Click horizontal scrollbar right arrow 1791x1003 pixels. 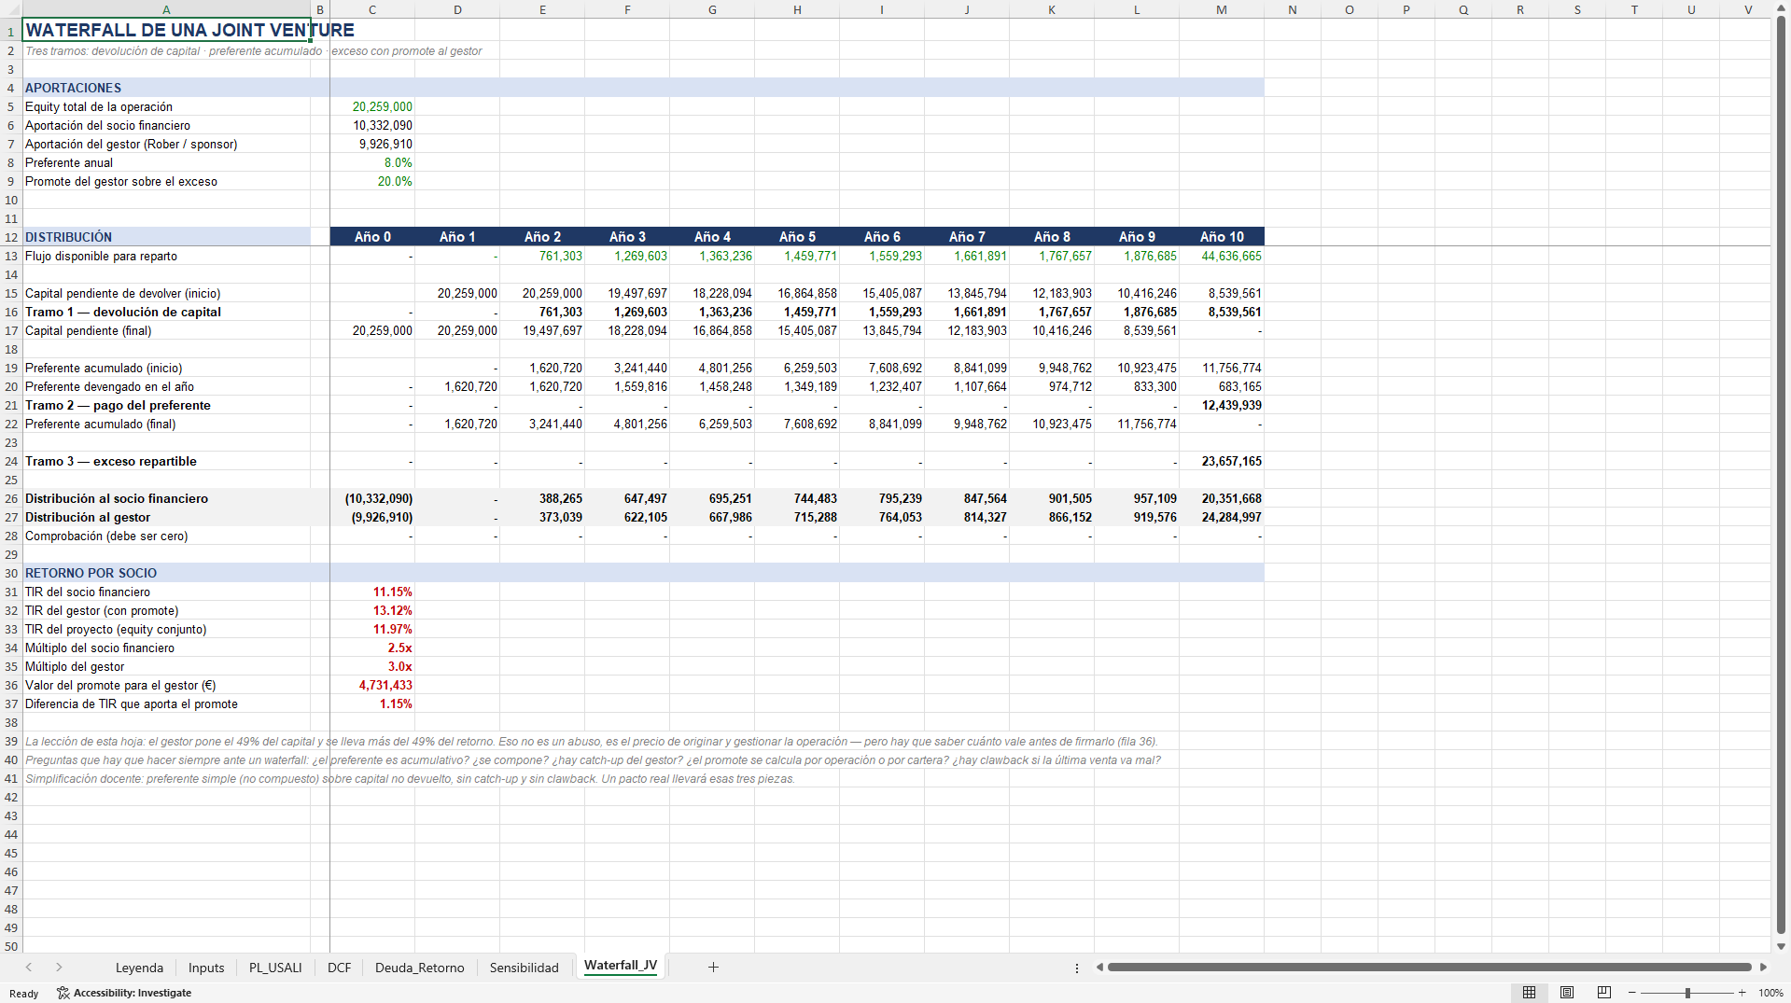[x=1763, y=968]
